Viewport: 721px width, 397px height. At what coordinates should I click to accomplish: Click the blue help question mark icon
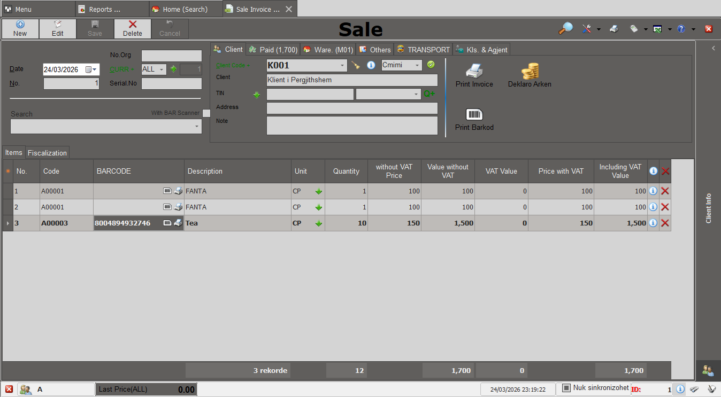(x=681, y=29)
